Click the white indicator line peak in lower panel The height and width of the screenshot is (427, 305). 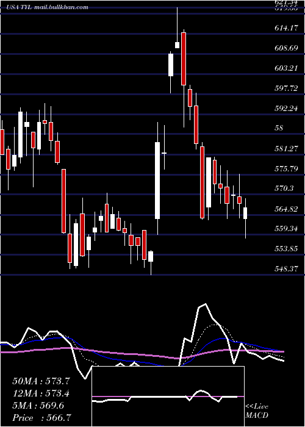tap(206, 304)
